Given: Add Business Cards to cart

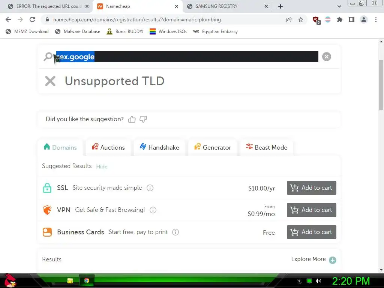Looking at the screenshot, I should pos(312,232).
